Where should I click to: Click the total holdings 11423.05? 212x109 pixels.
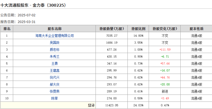click(x=112, y=105)
